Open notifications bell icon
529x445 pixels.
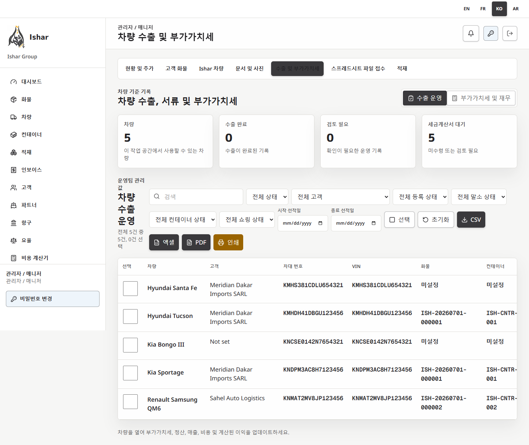point(471,33)
